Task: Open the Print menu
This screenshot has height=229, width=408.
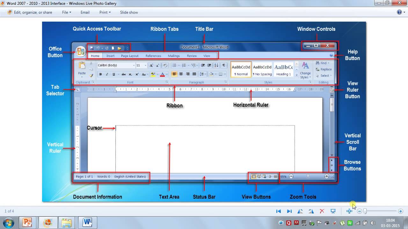Action: 105,12
